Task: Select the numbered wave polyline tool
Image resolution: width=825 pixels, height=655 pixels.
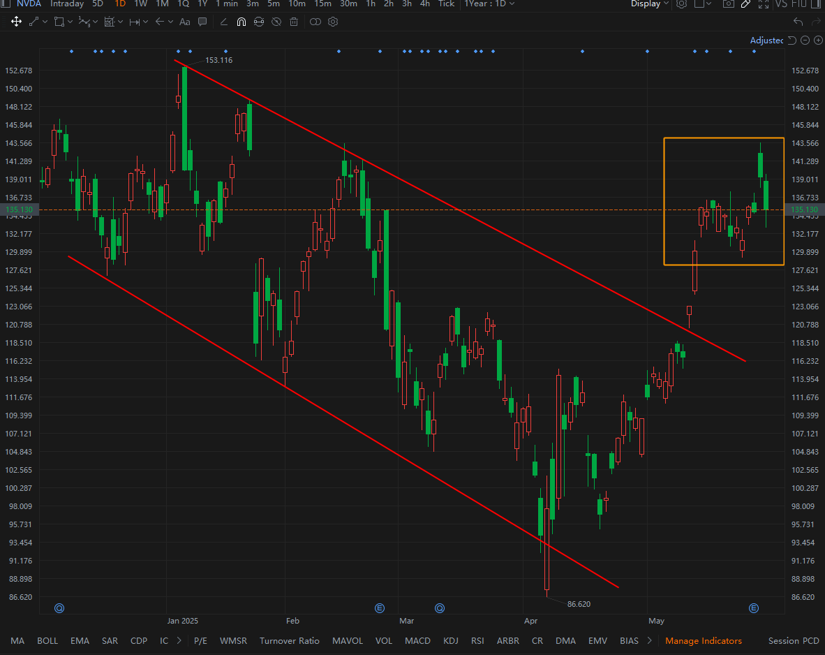Action: click(84, 22)
